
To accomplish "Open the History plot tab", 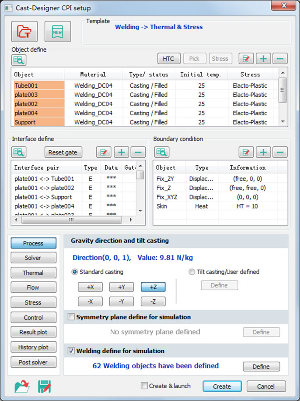I will coord(33,347).
